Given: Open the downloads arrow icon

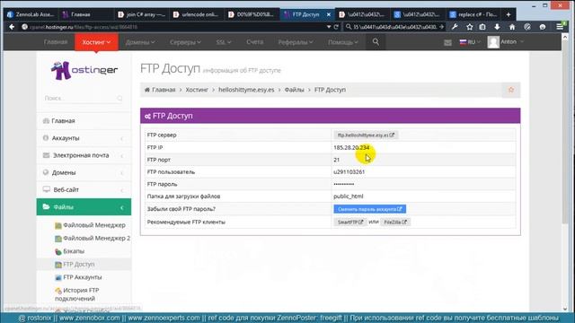Looking at the screenshot, I should click(497, 27).
